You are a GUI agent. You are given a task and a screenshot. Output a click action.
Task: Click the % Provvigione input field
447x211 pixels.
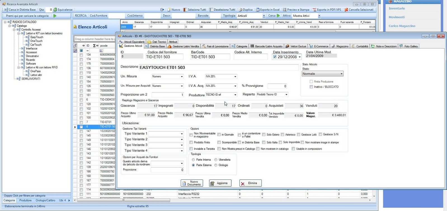[x=277, y=86]
